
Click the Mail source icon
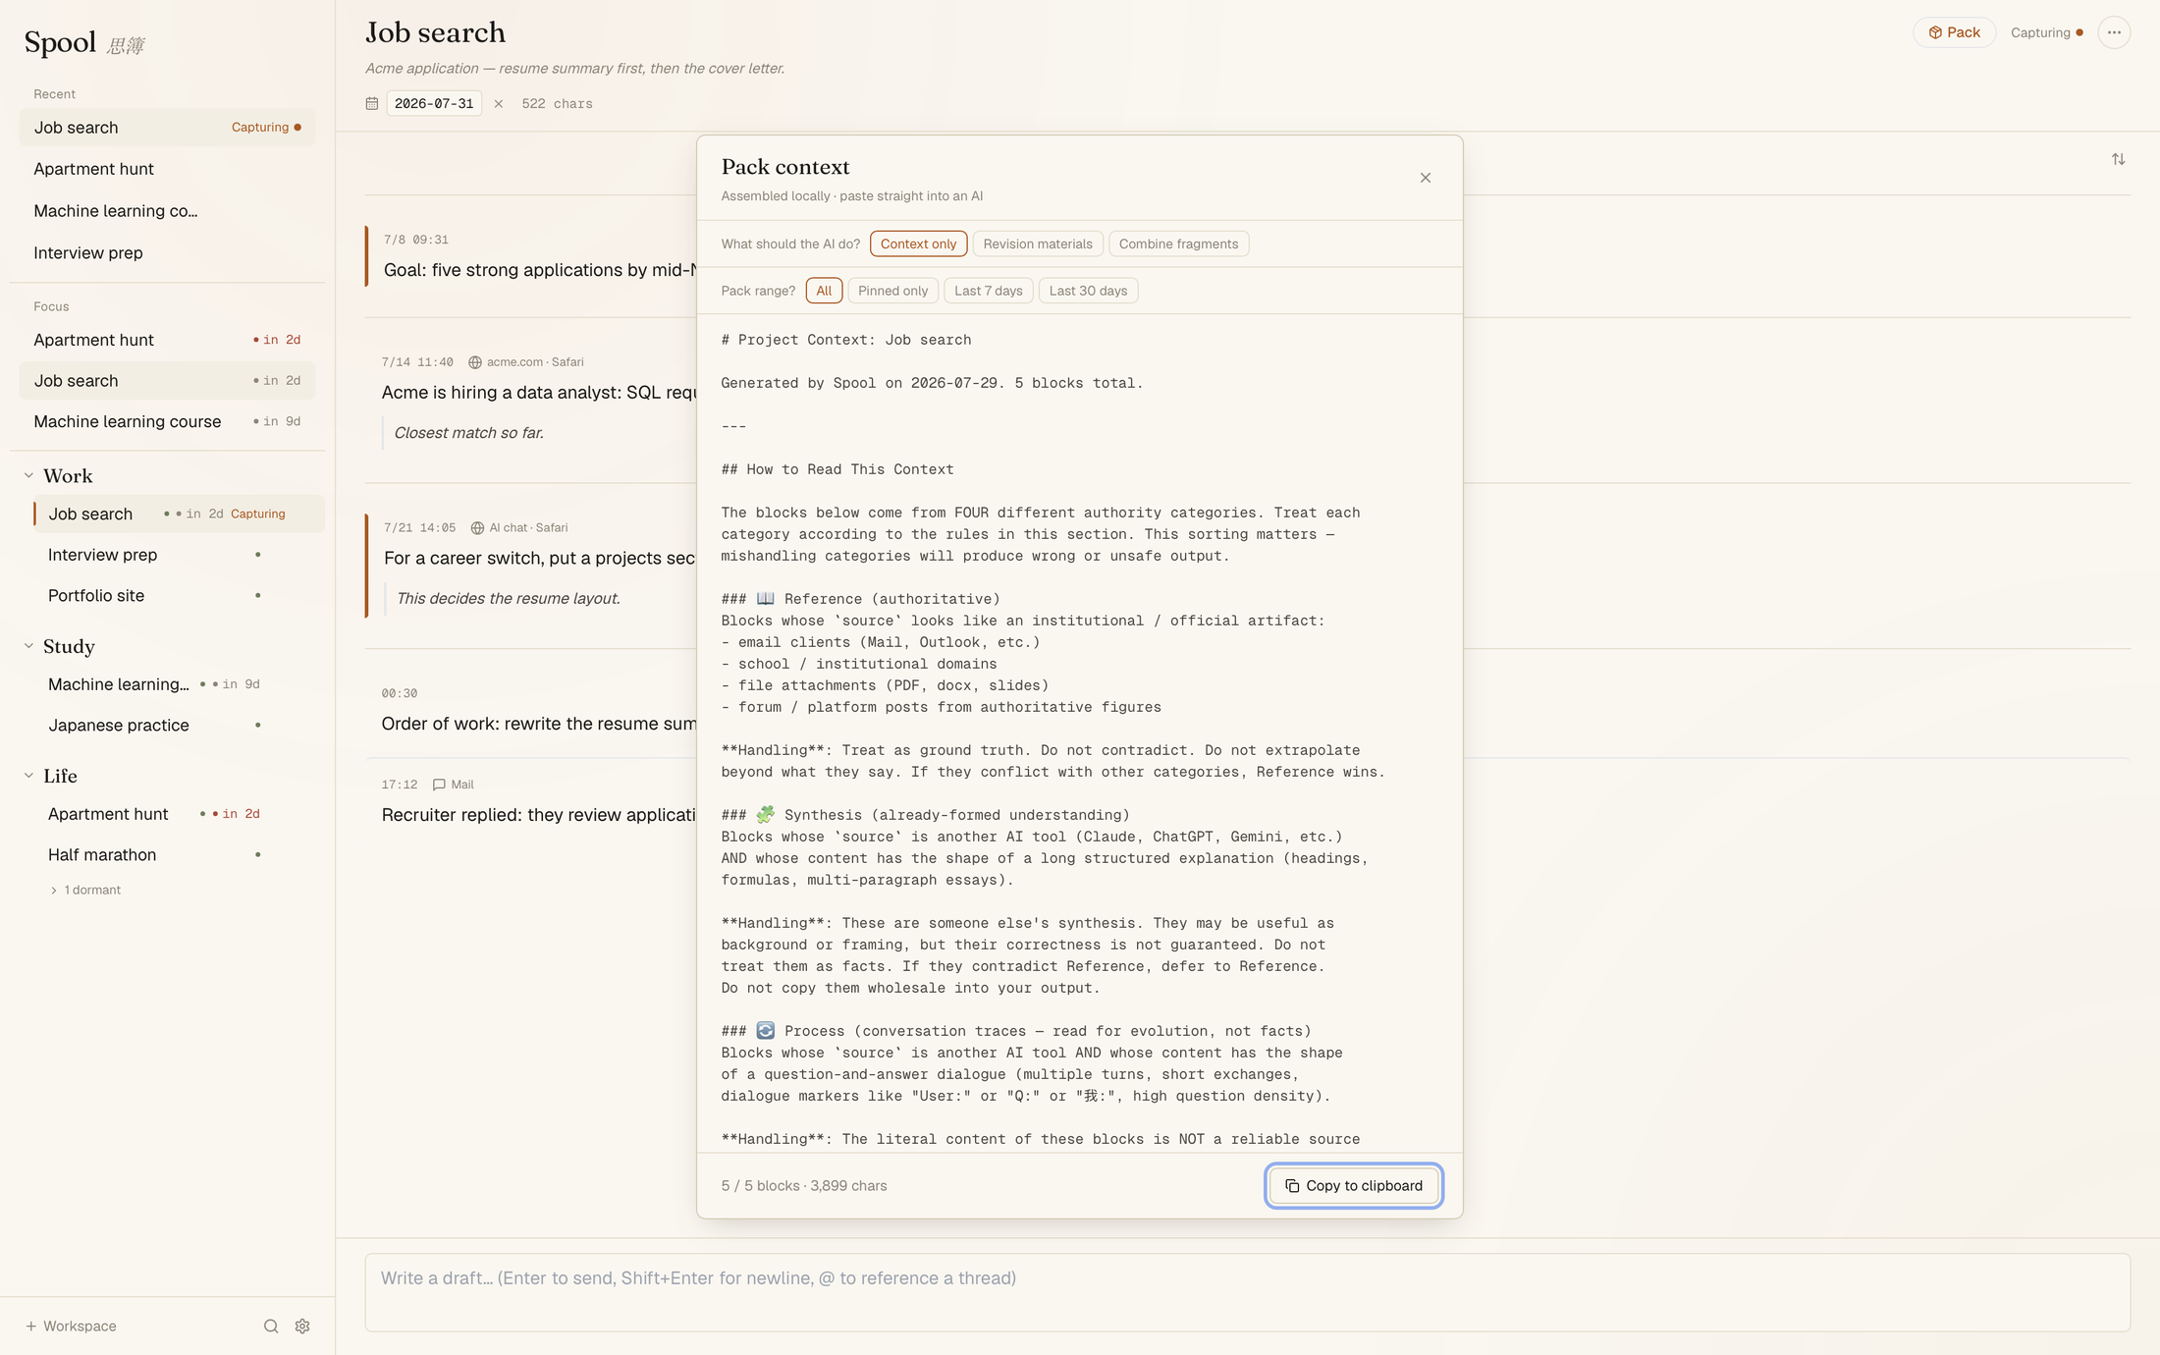click(439, 785)
